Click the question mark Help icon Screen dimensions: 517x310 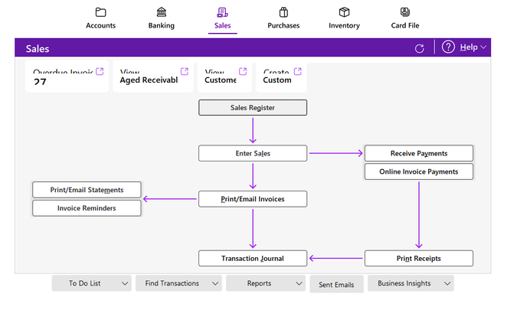448,47
